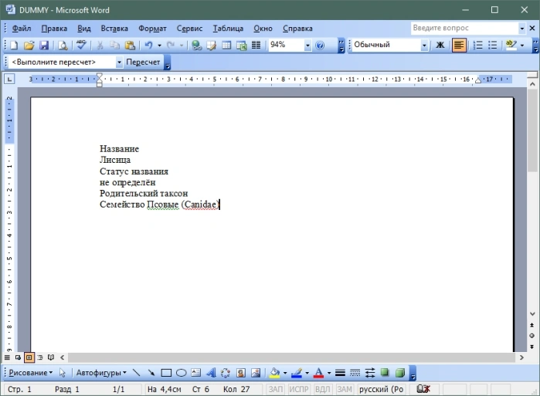Open Print Preview from the toolbar

pyautogui.click(x=63, y=45)
